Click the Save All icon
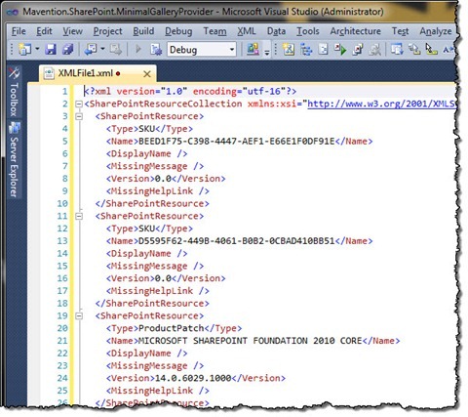 pyautogui.click(x=67, y=50)
